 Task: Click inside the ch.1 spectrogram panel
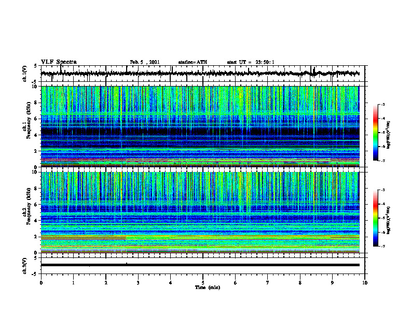click(x=200, y=126)
